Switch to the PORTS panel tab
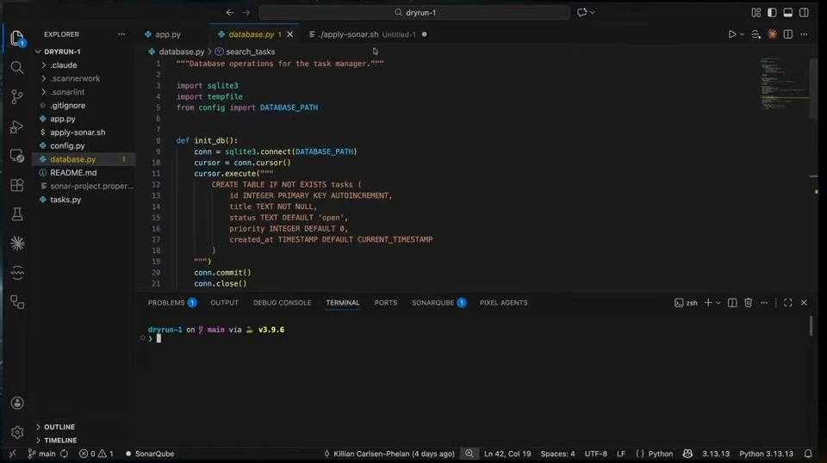The width and height of the screenshot is (827, 463). coord(386,303)
